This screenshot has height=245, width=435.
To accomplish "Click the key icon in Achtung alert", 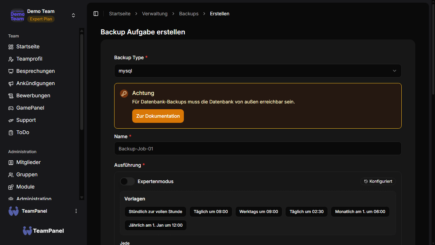I will point(124,94).
